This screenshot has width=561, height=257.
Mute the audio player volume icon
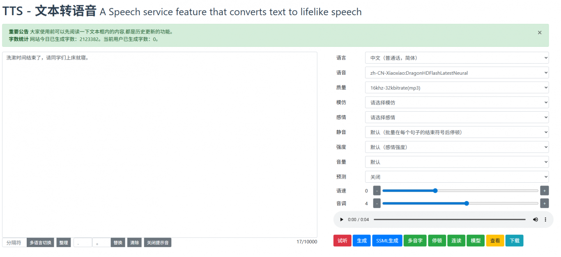click(x=535, y=220)
